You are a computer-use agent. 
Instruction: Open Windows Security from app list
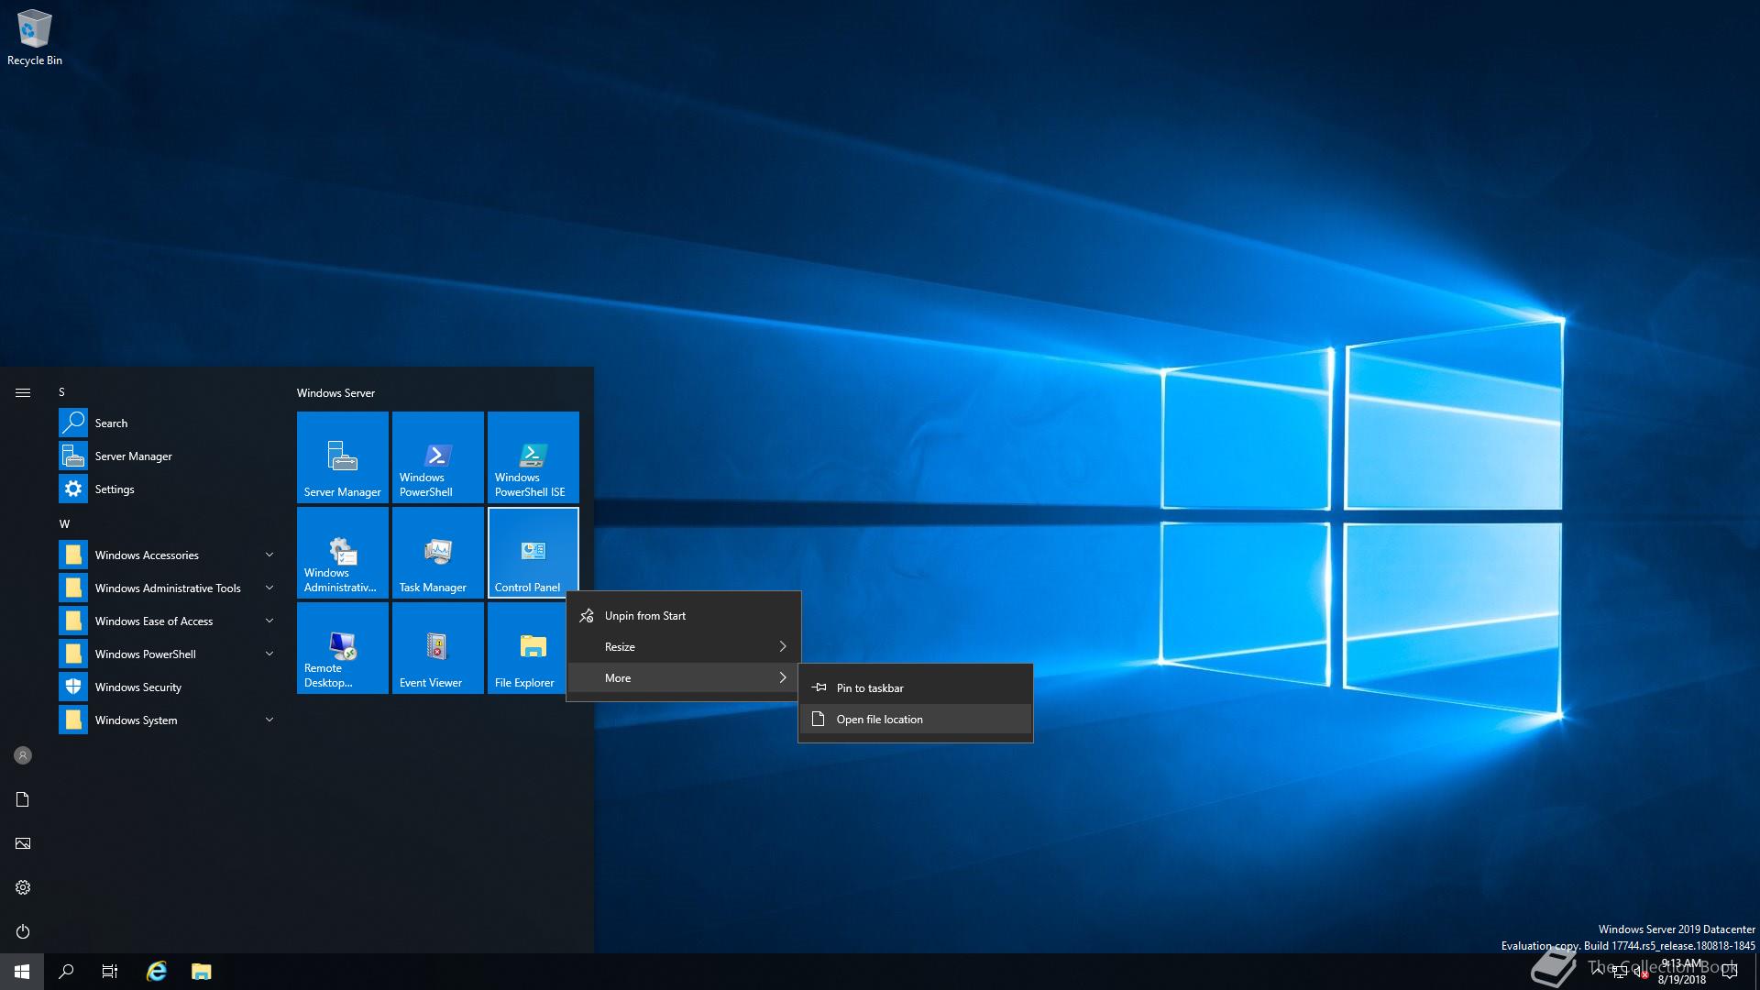[x=169, y=687]
